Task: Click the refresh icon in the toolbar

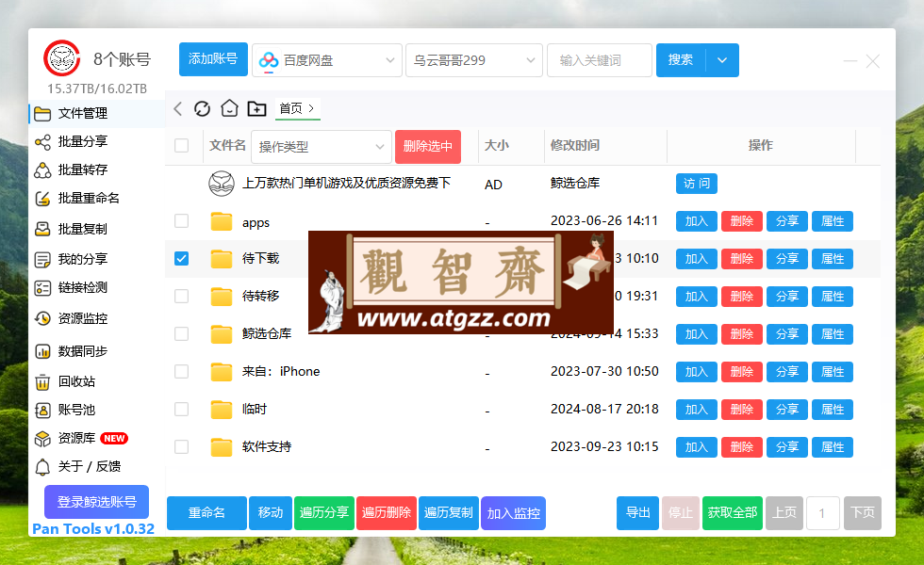Action: pos(202,108)
